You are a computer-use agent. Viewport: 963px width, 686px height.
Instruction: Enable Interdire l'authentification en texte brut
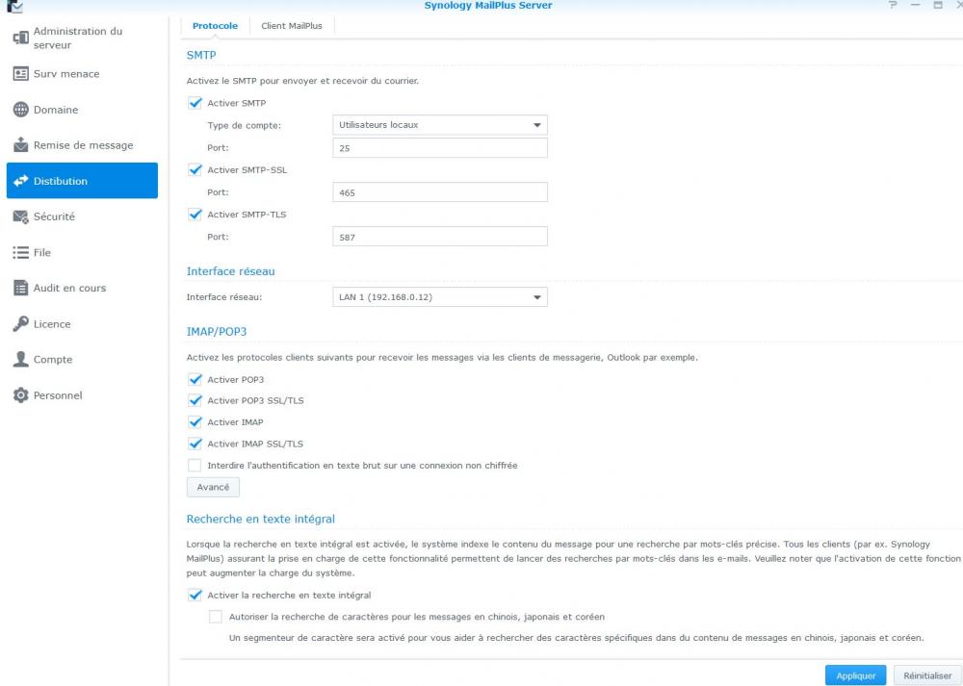195,465
